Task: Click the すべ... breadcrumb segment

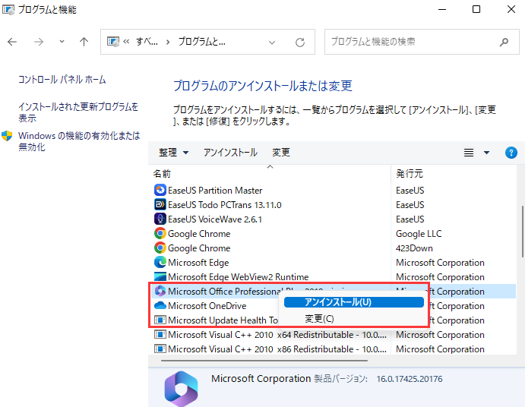Action: click(147, 42)
